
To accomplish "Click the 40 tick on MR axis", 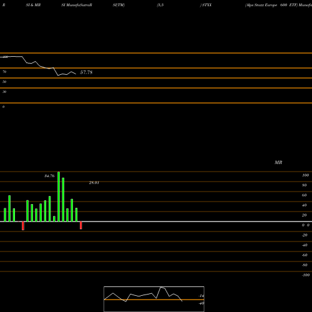I will (305, 205).
